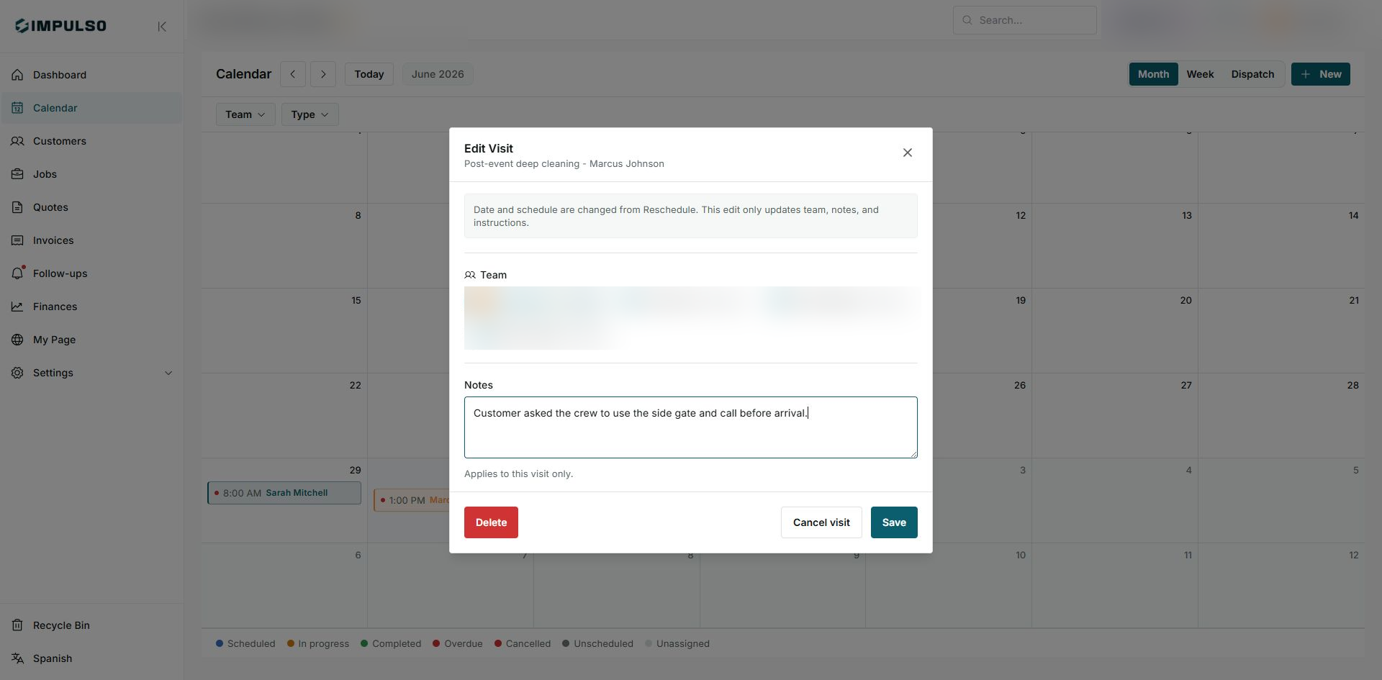Open Jobs page
This screenshot has width=1382, height=680.
click(91, 174)
